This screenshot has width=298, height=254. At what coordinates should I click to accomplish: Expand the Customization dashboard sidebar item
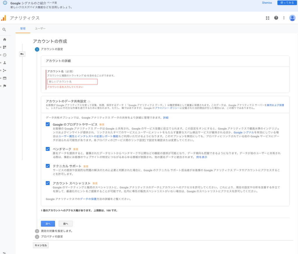4,47
